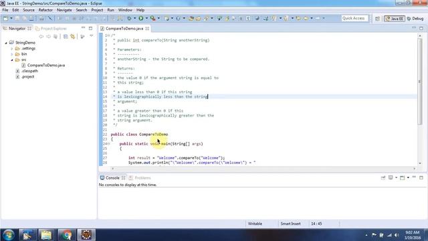The image size is (428, 241).
Task: Click Display Selected Console icon
Action: click(391, 177)
